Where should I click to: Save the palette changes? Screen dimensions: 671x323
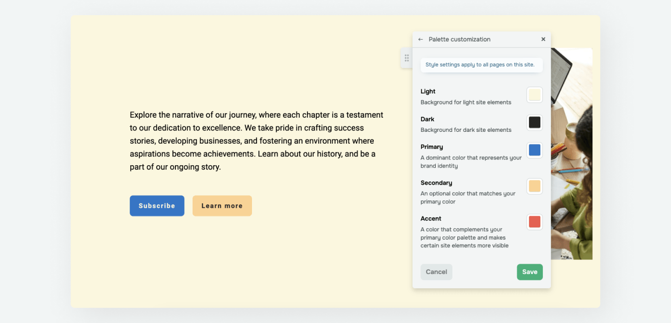(530, 272)
